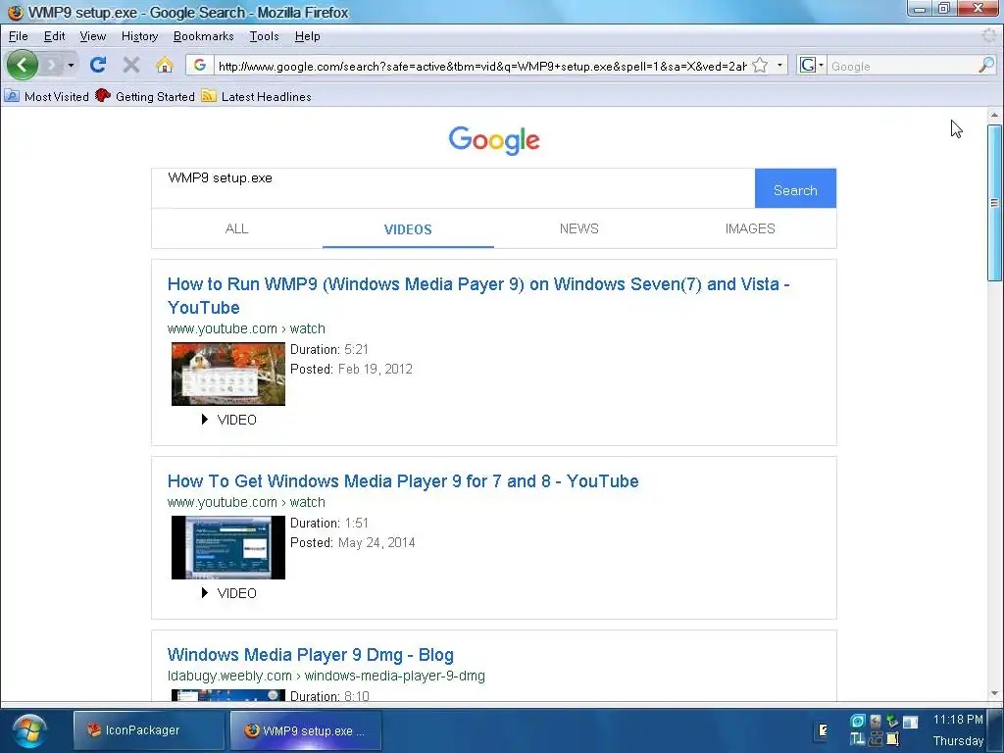Image resolution: width=1004 pixels, height=753 pixels.
Task: Go to the Home page icon
Action: [x=165, y=65]
